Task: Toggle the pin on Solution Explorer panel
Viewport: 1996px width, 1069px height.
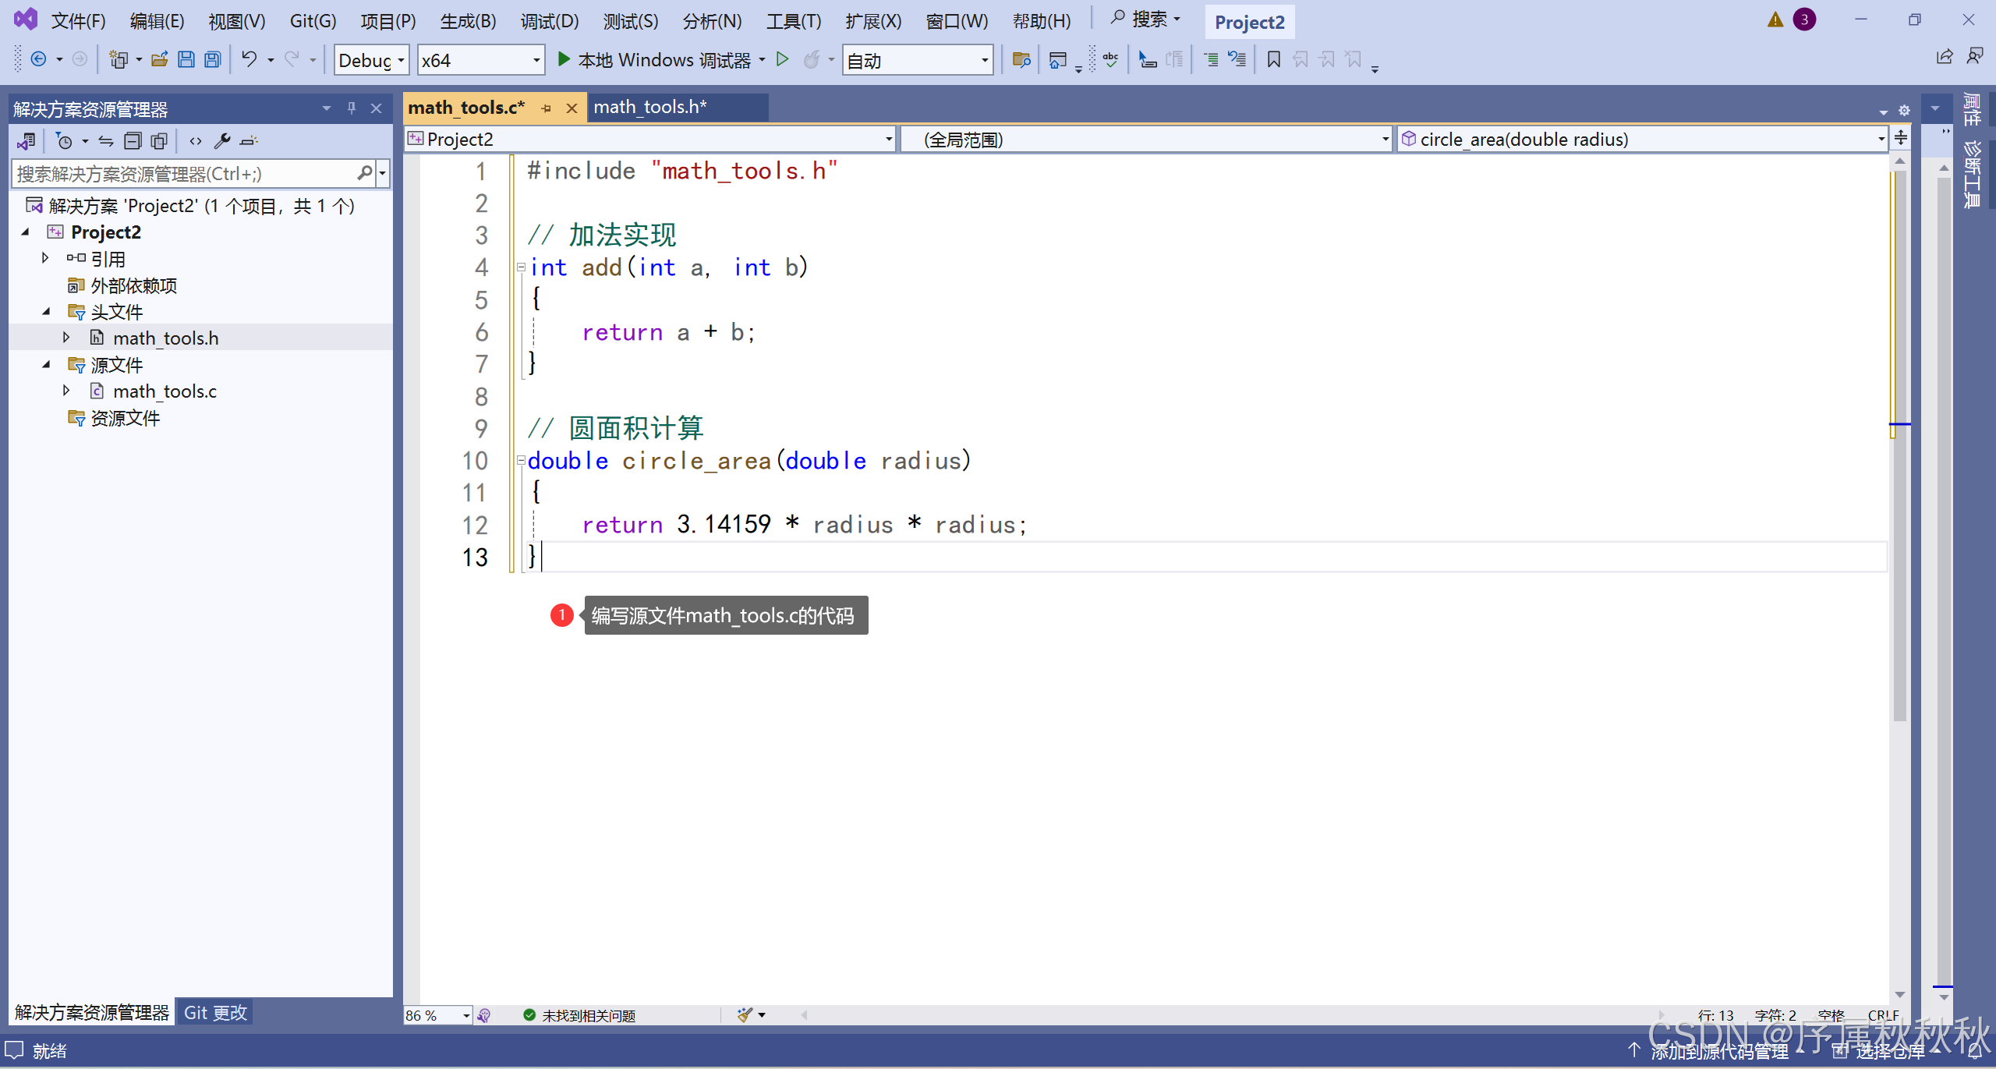Action: [352, 108]
